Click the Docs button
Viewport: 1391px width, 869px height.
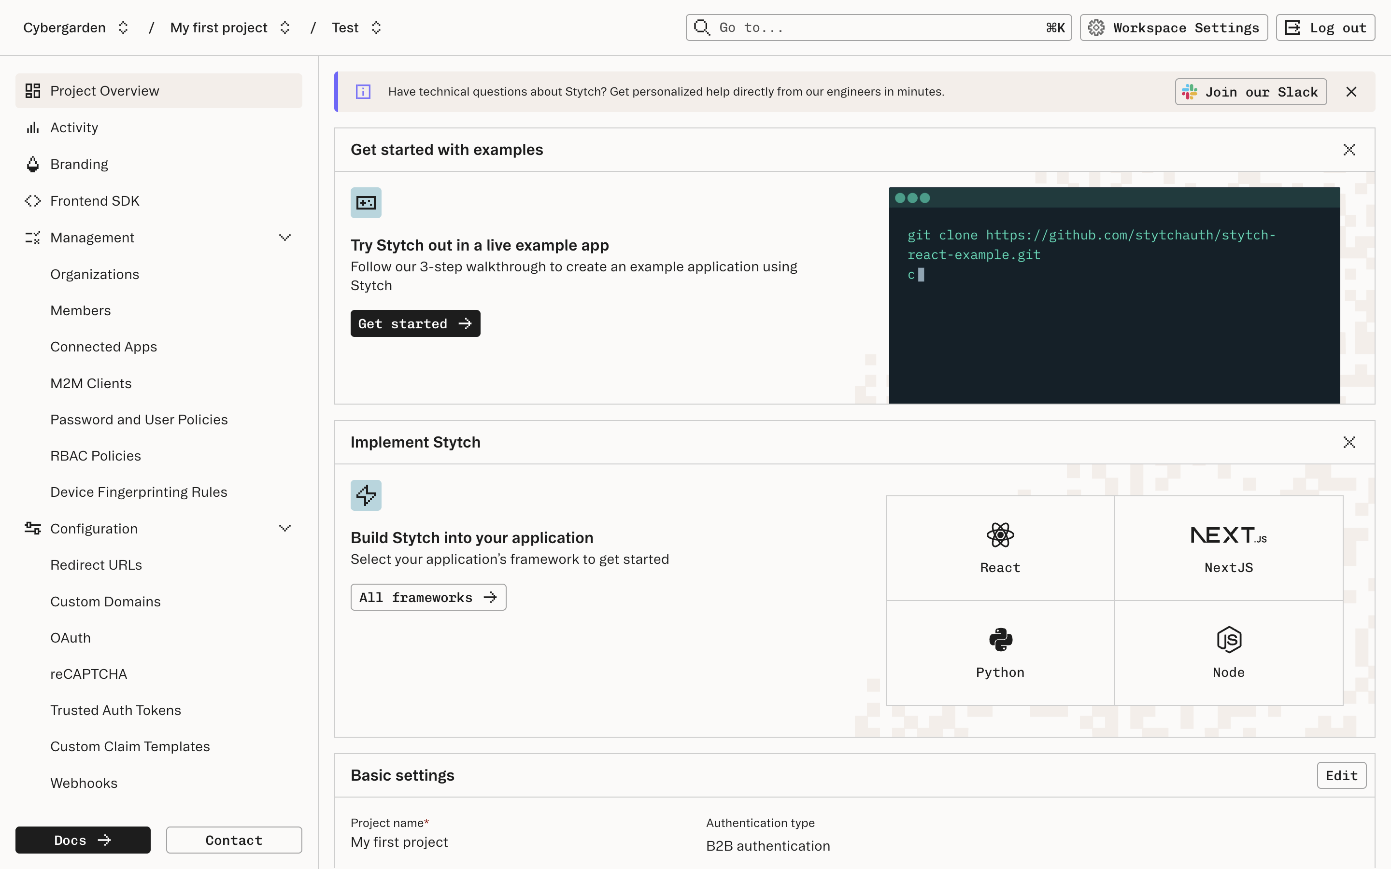tap(83, 840)
